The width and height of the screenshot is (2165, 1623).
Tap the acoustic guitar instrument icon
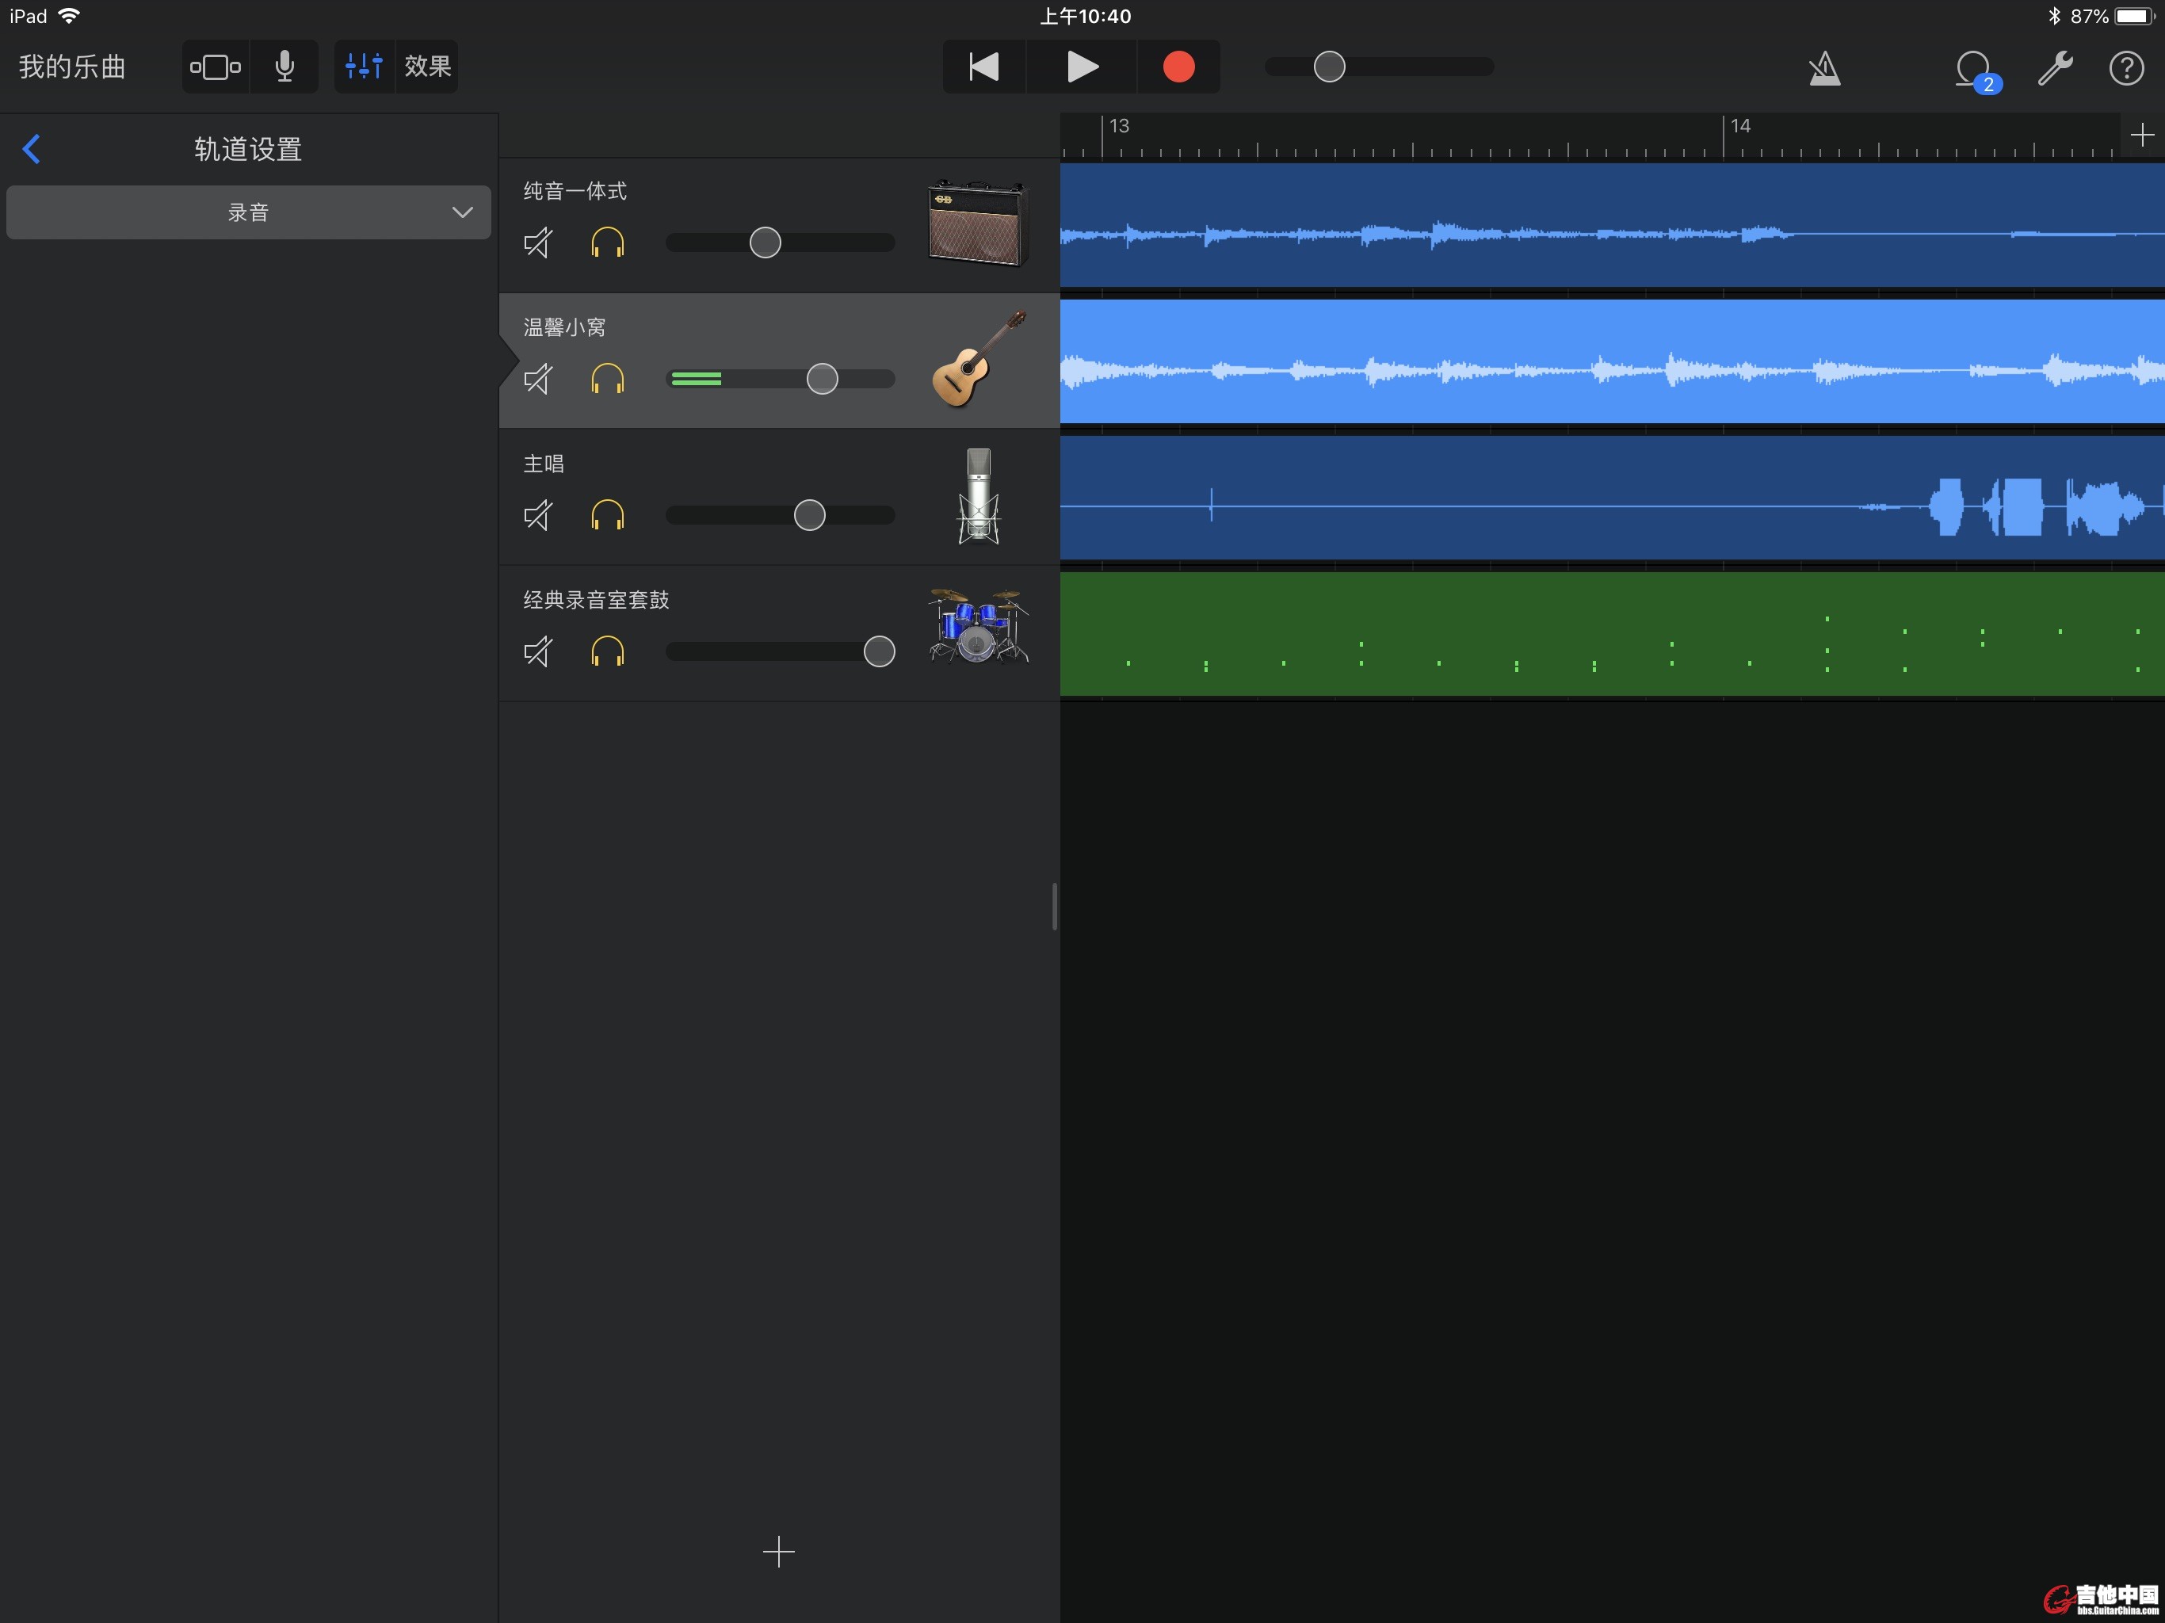point(979,358)
